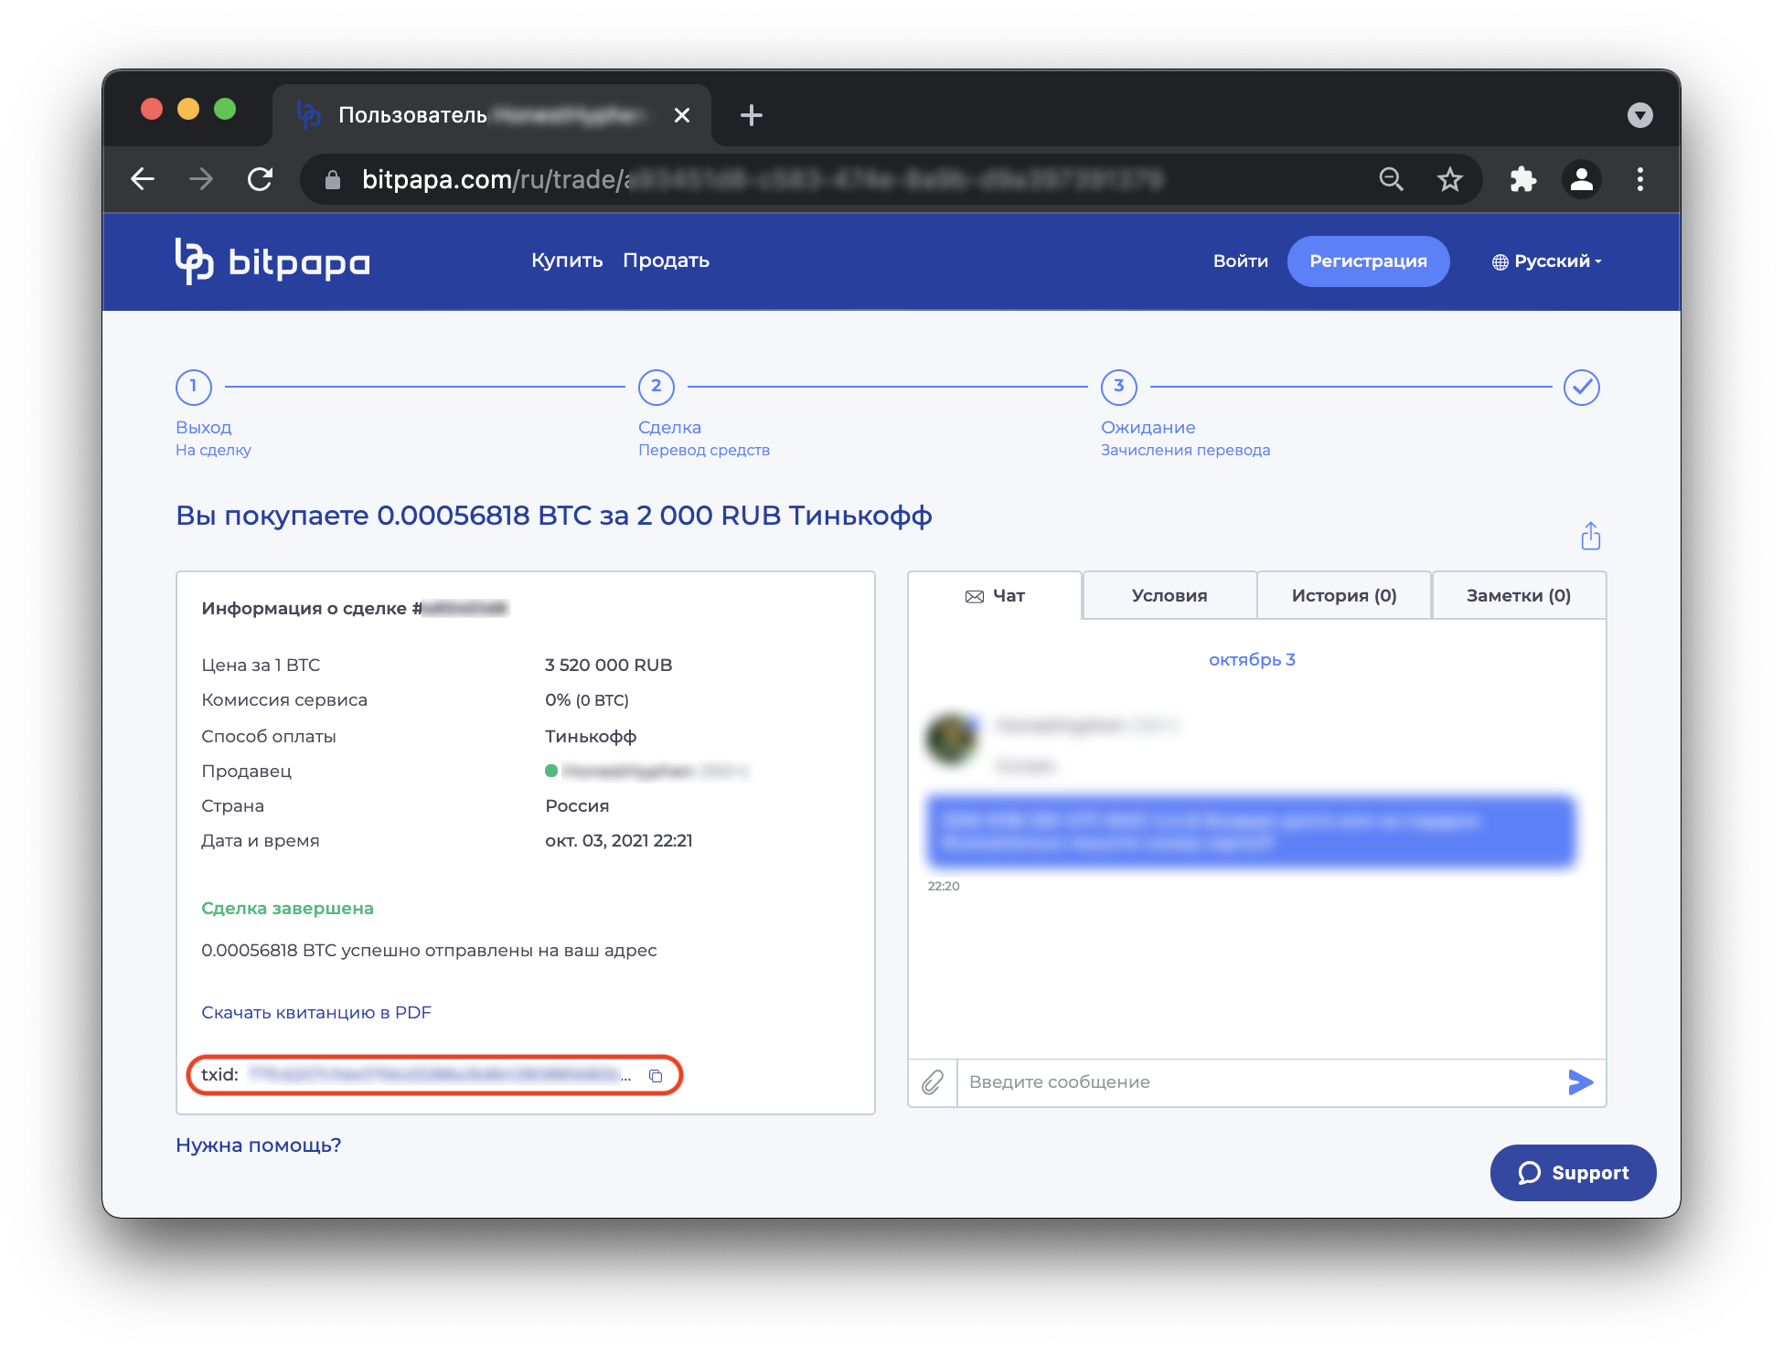Viewport: 1783px width, 1353px height.
Task: Focus the Введите сообщение input field
Action: [x=1257, y=1082]
